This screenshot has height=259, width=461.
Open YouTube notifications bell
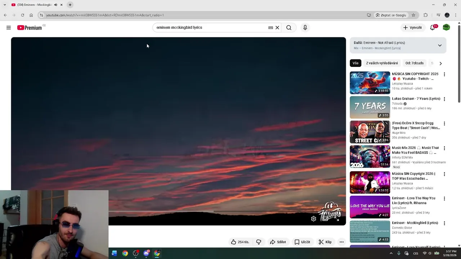coord(433,28)
